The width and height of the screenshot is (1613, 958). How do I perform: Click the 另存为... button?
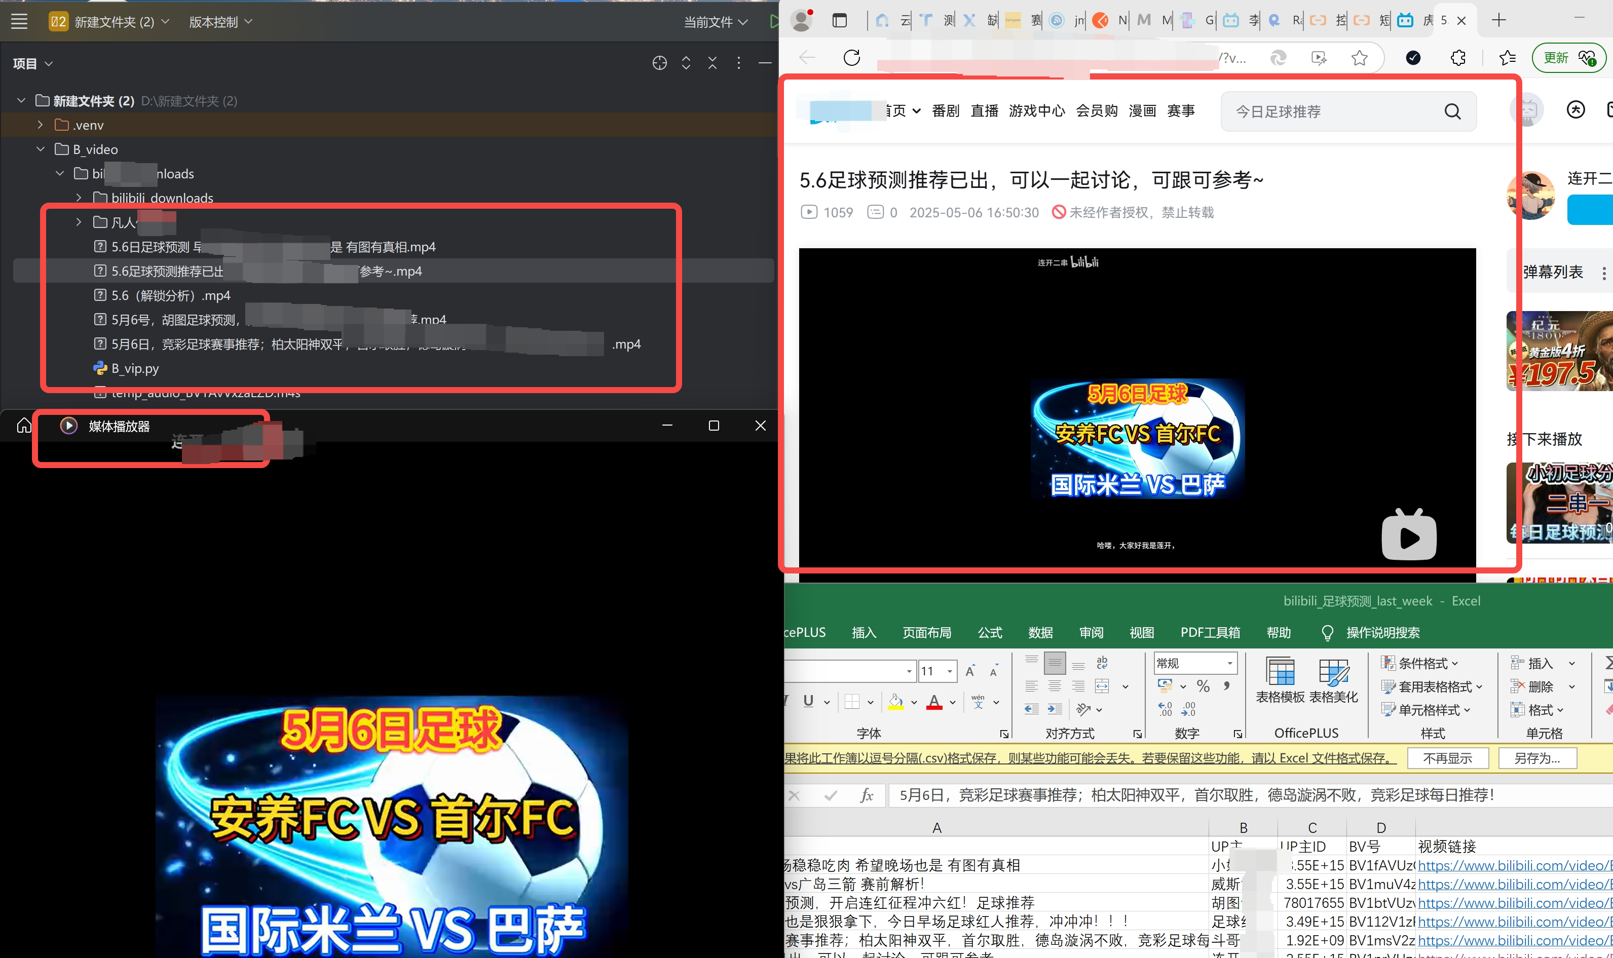coord(1537,758)
